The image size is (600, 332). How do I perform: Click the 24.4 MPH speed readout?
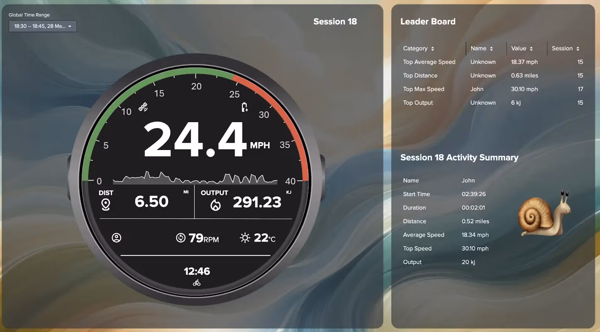click(x=195, y=139)
